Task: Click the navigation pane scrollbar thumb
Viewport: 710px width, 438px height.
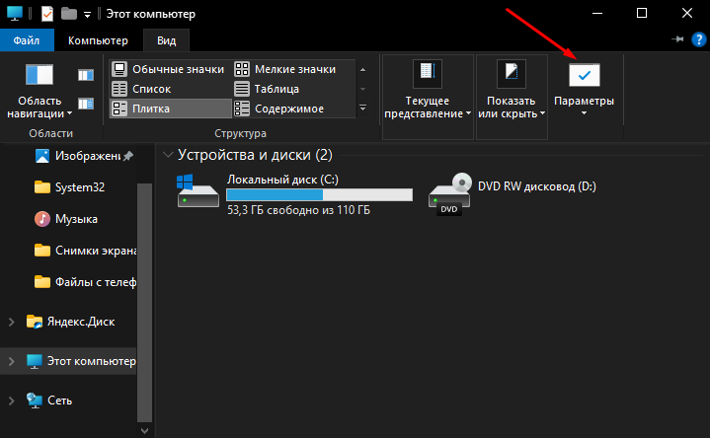Action: coord(144,302)
